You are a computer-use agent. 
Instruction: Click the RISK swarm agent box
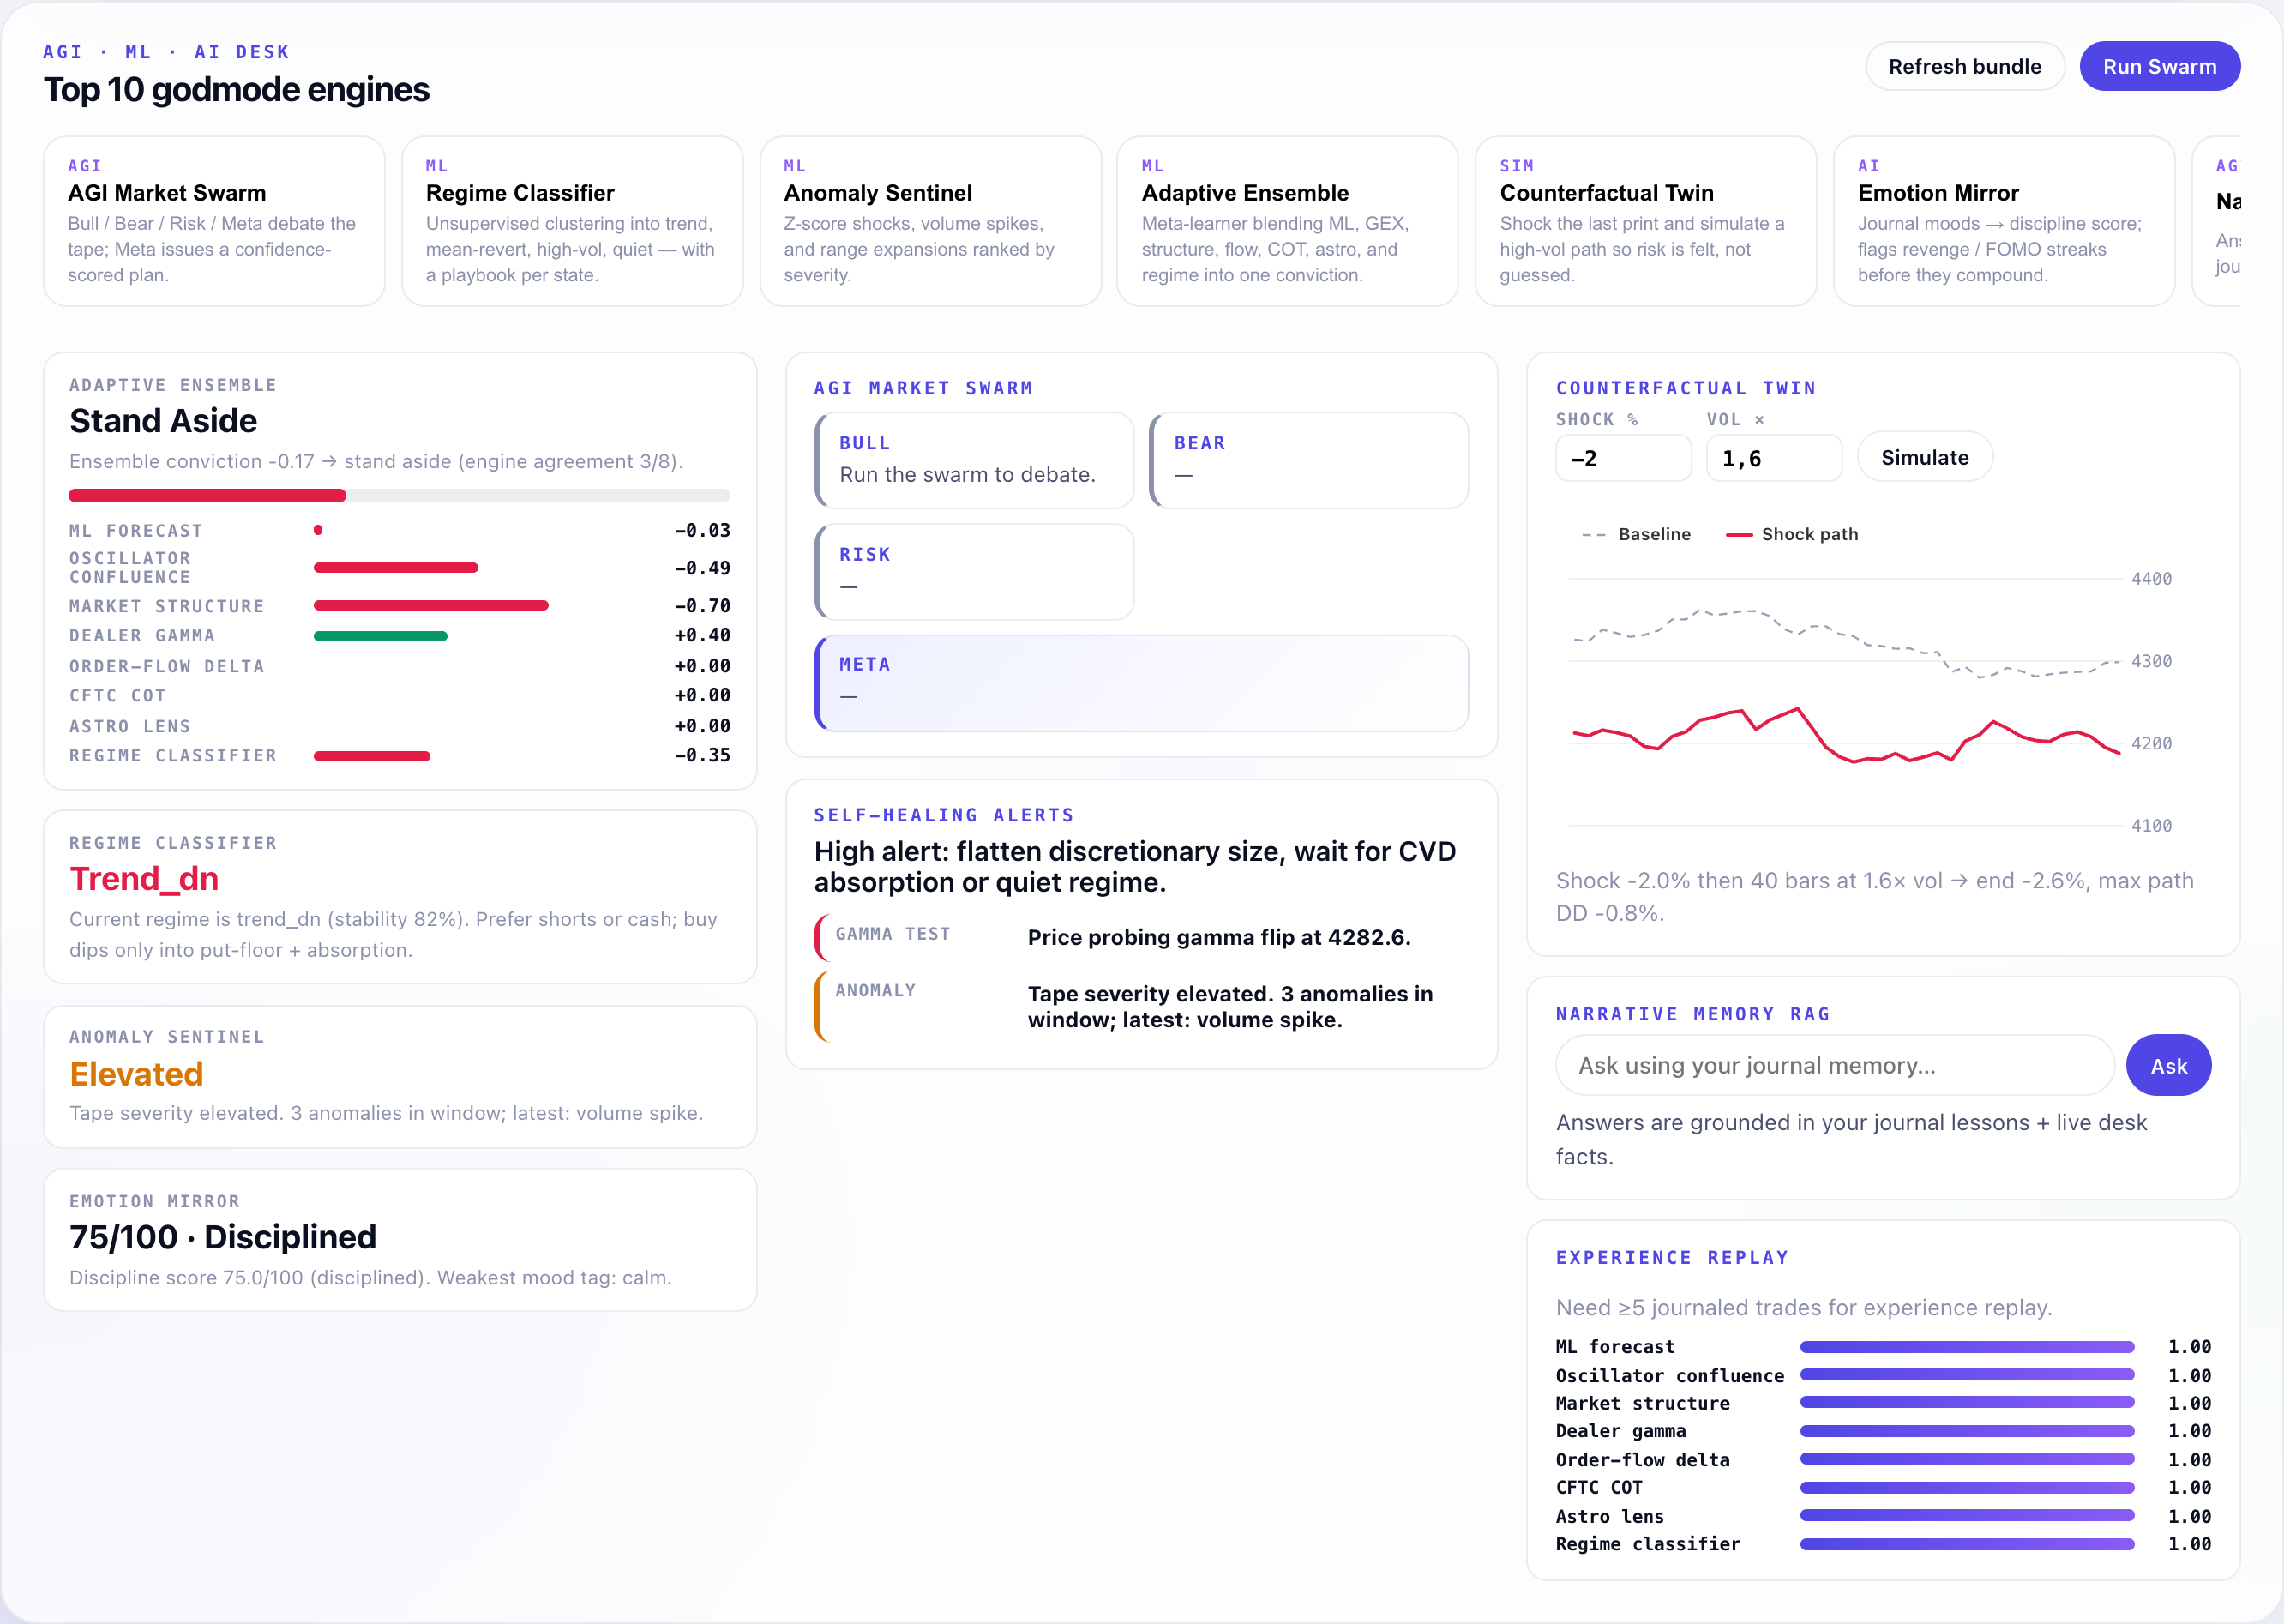[x=975, y=571]
